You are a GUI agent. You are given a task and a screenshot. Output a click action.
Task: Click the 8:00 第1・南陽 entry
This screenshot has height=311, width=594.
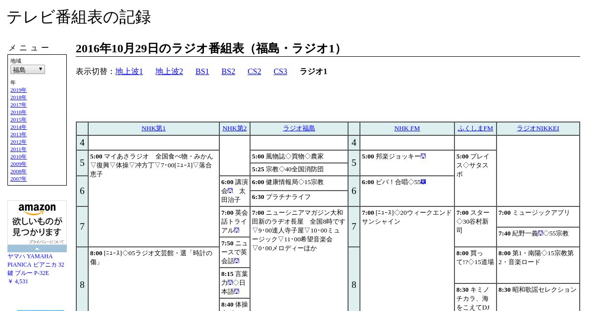[x=538, y=265]
